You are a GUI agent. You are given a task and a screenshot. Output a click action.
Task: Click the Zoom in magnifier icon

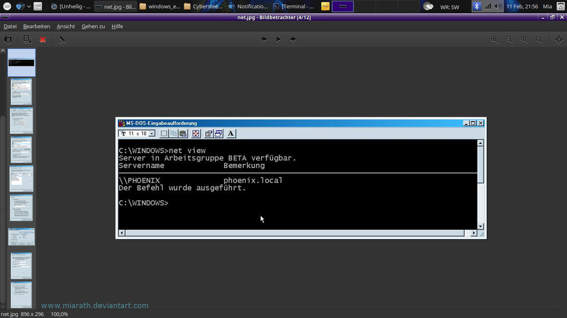pyautogui.click(x=494, y=39)
